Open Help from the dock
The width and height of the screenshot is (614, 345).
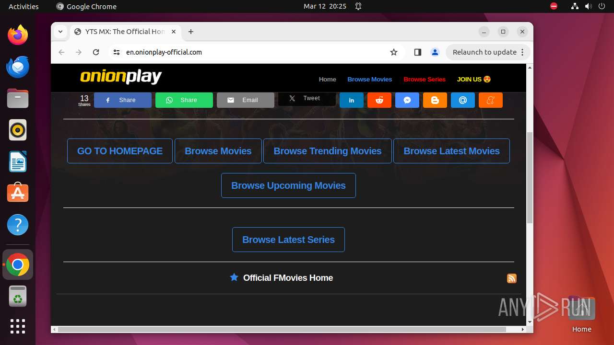(x=18, y=225)
